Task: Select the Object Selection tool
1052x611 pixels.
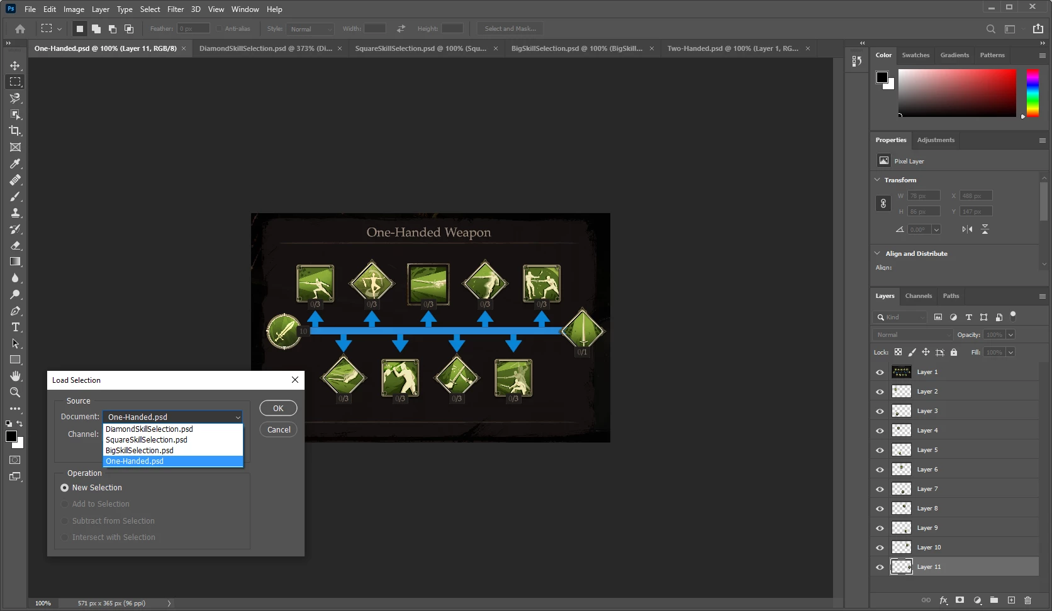Action: tap(15, 114)
